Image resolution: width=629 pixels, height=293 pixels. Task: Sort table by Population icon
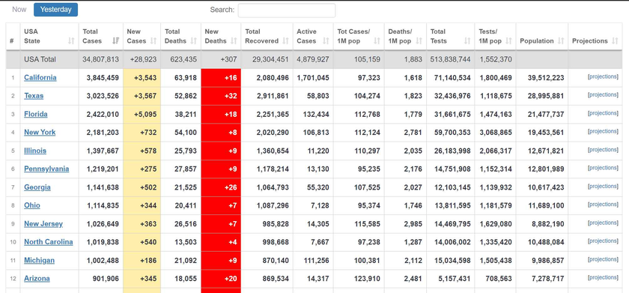pyautogui.click(x=561, y=41)
